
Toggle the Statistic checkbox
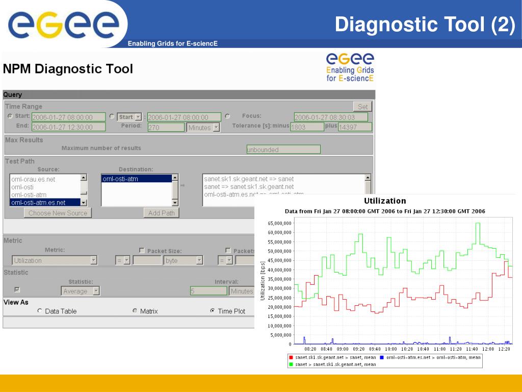click(x=17, y=289)
